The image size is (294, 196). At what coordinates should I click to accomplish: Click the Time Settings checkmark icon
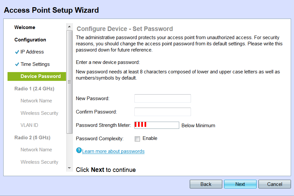(17, 64)
